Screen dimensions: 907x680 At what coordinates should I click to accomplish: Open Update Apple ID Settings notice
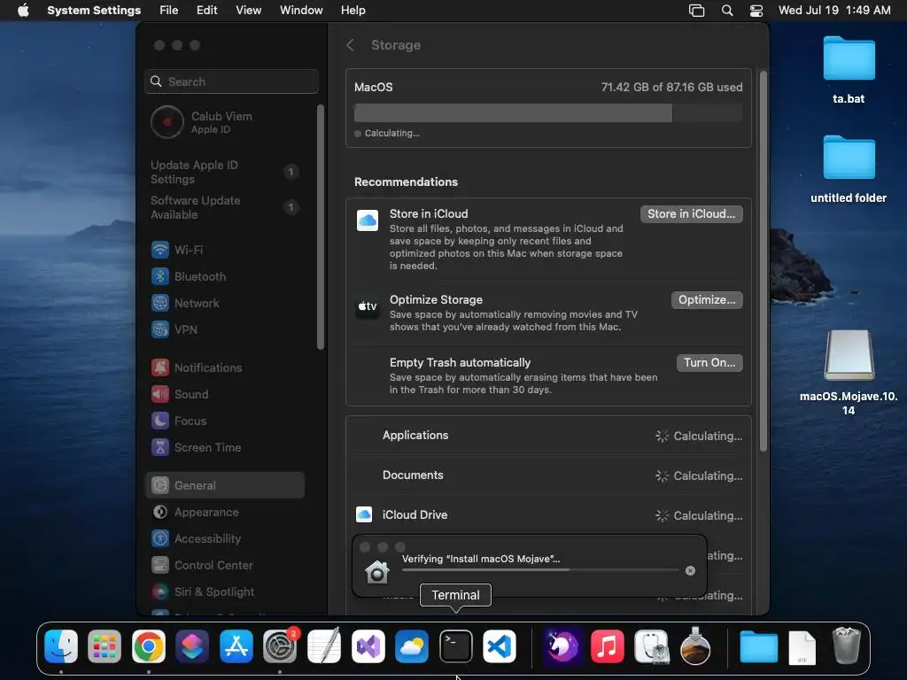point(224,172)
